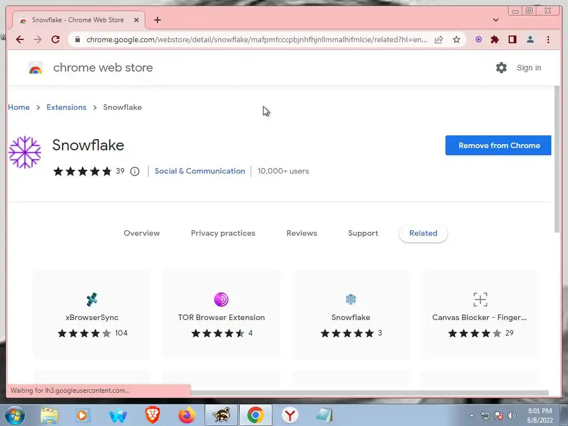Click the Chrome Web Store rainbow logo

click(35, 68)
